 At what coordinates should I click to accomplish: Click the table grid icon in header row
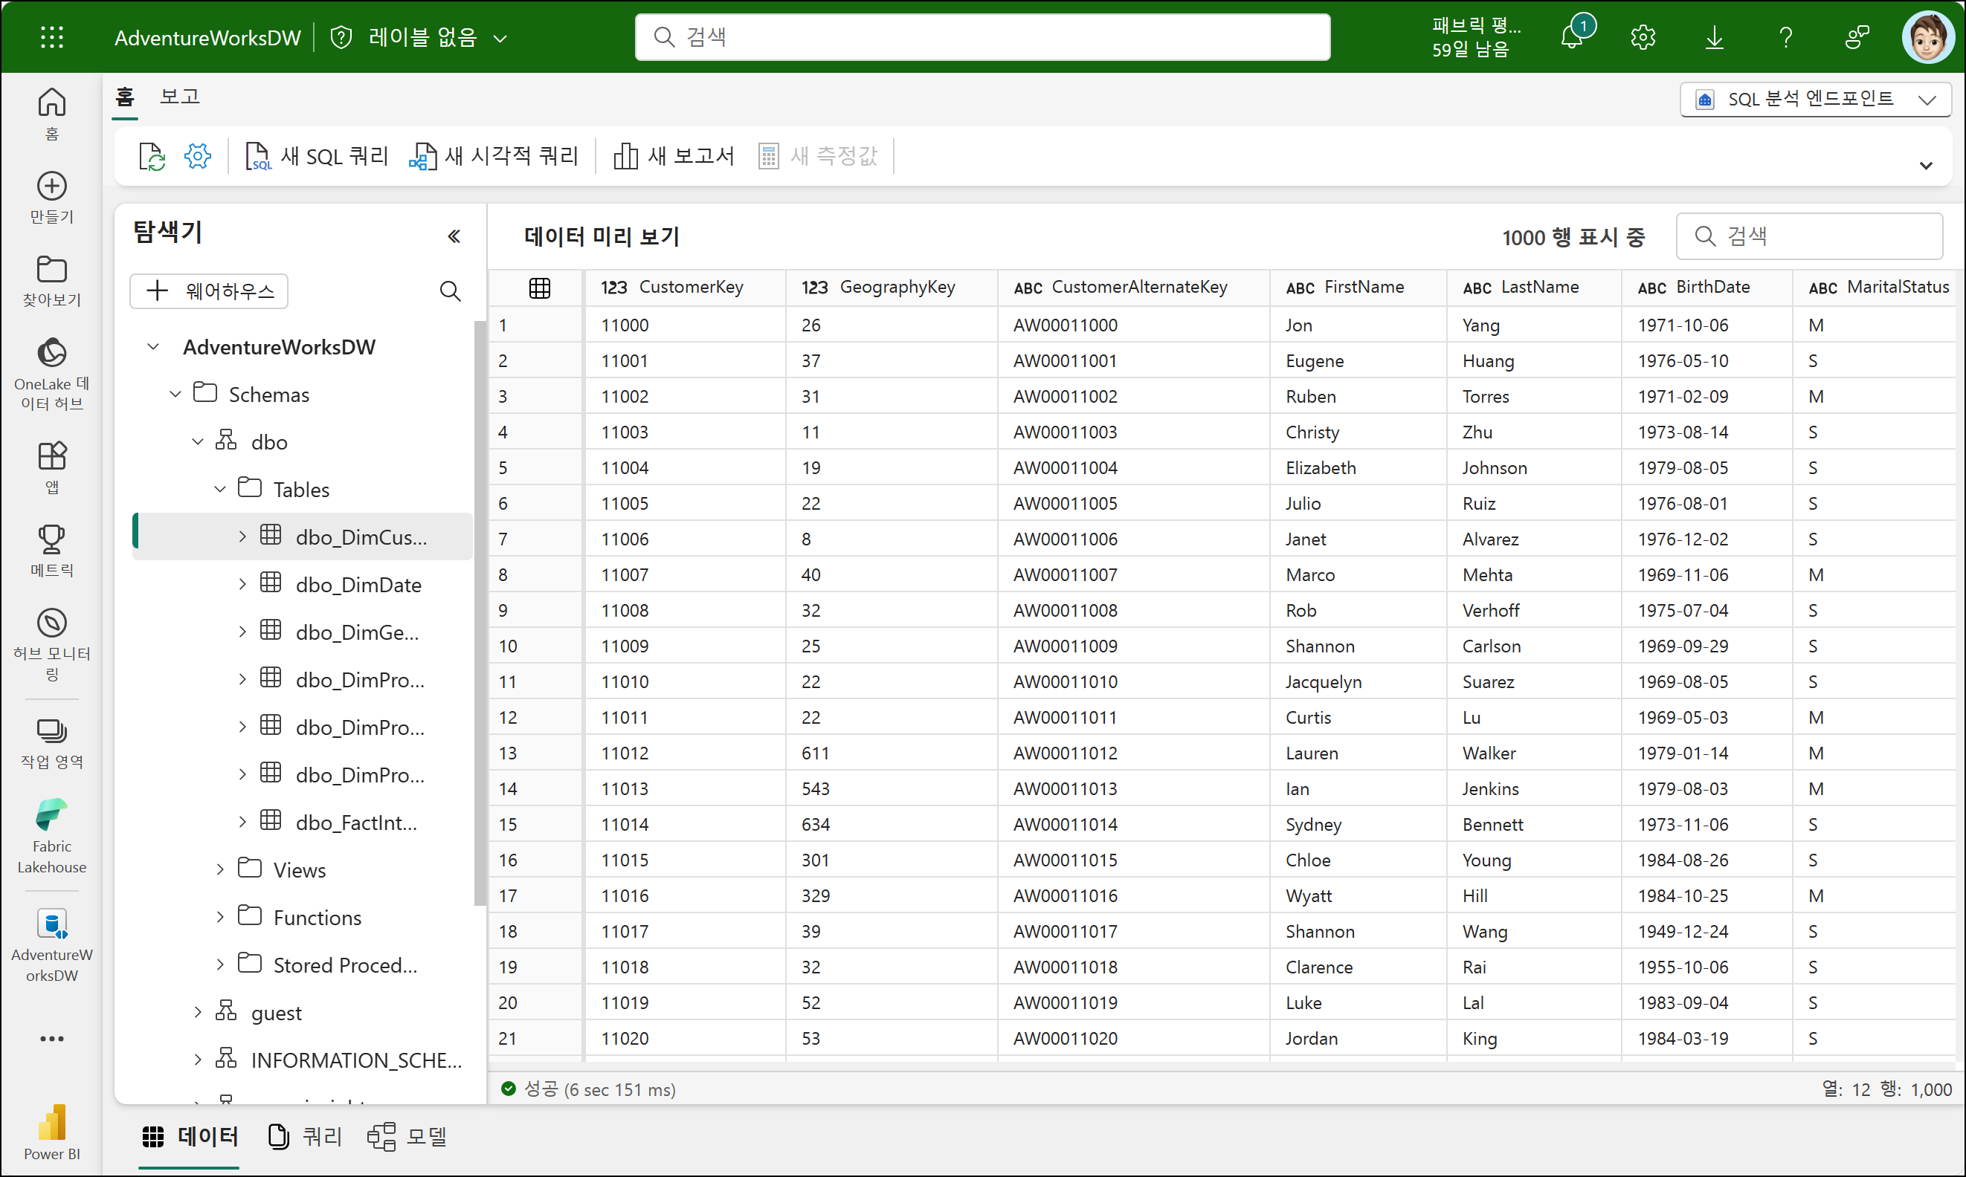click(x=540, y=288)
